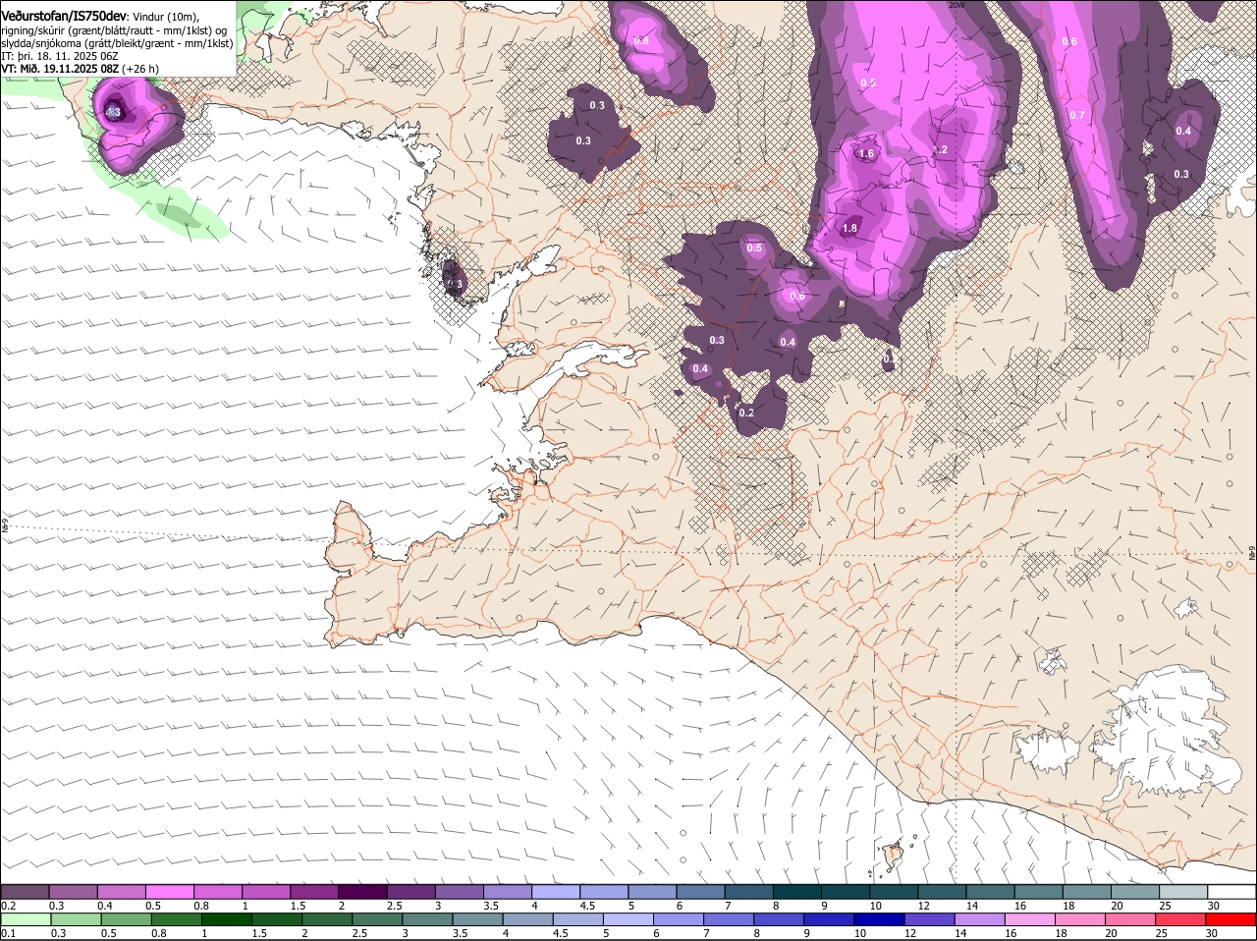Select dark purple top-row swatch starting at 2
The height and width of the screenshot is (941, 1257).
click(x=362, y=891)
